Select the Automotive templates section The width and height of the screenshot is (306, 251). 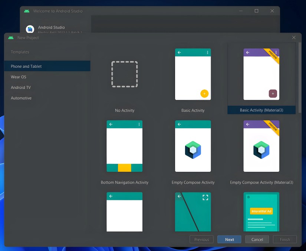click(21, 98)
